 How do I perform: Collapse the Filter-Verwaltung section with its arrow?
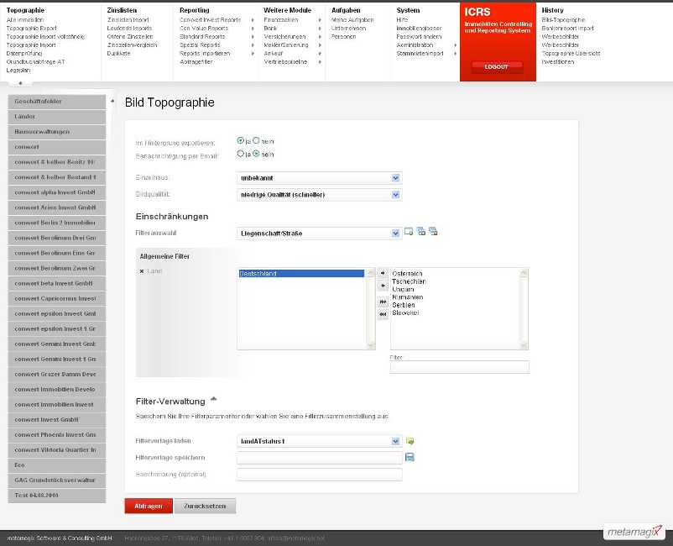point(213,400)
